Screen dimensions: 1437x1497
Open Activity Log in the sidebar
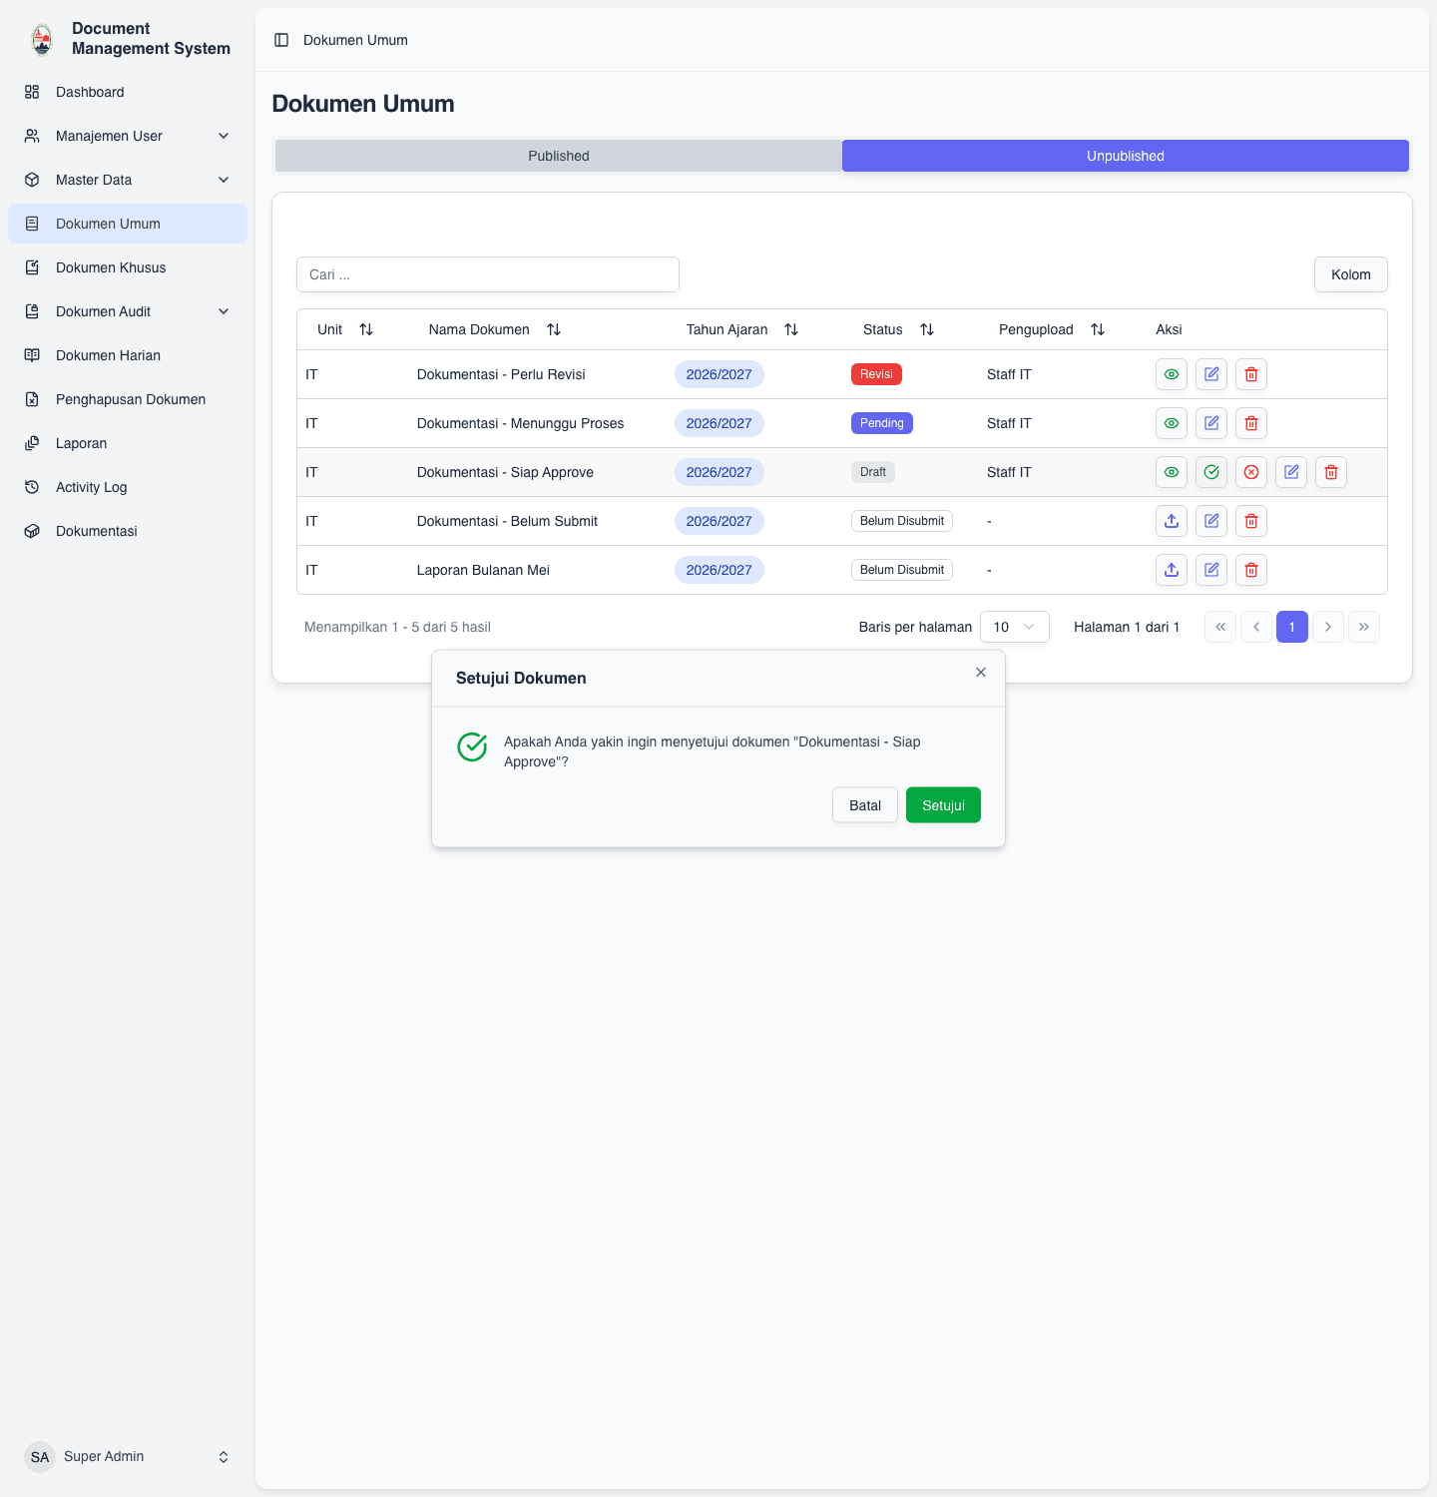pyautogui.click(x=128, y=487)
